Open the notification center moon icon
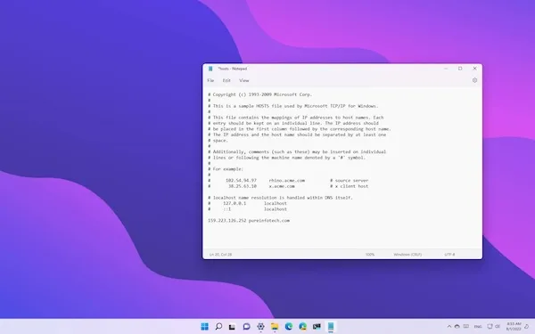Screen dimensions: 535x334 [527, 327]
